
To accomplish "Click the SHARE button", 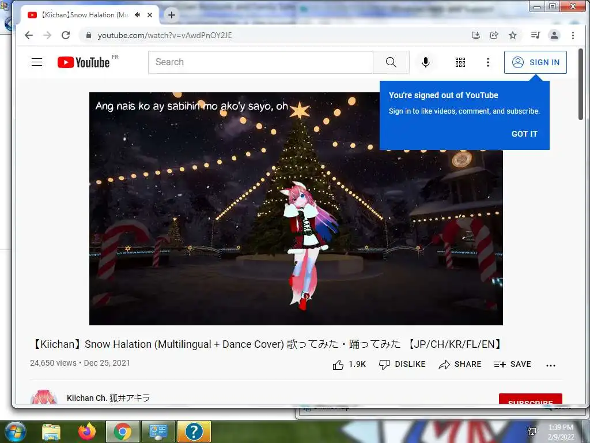I will click(460, 365).
